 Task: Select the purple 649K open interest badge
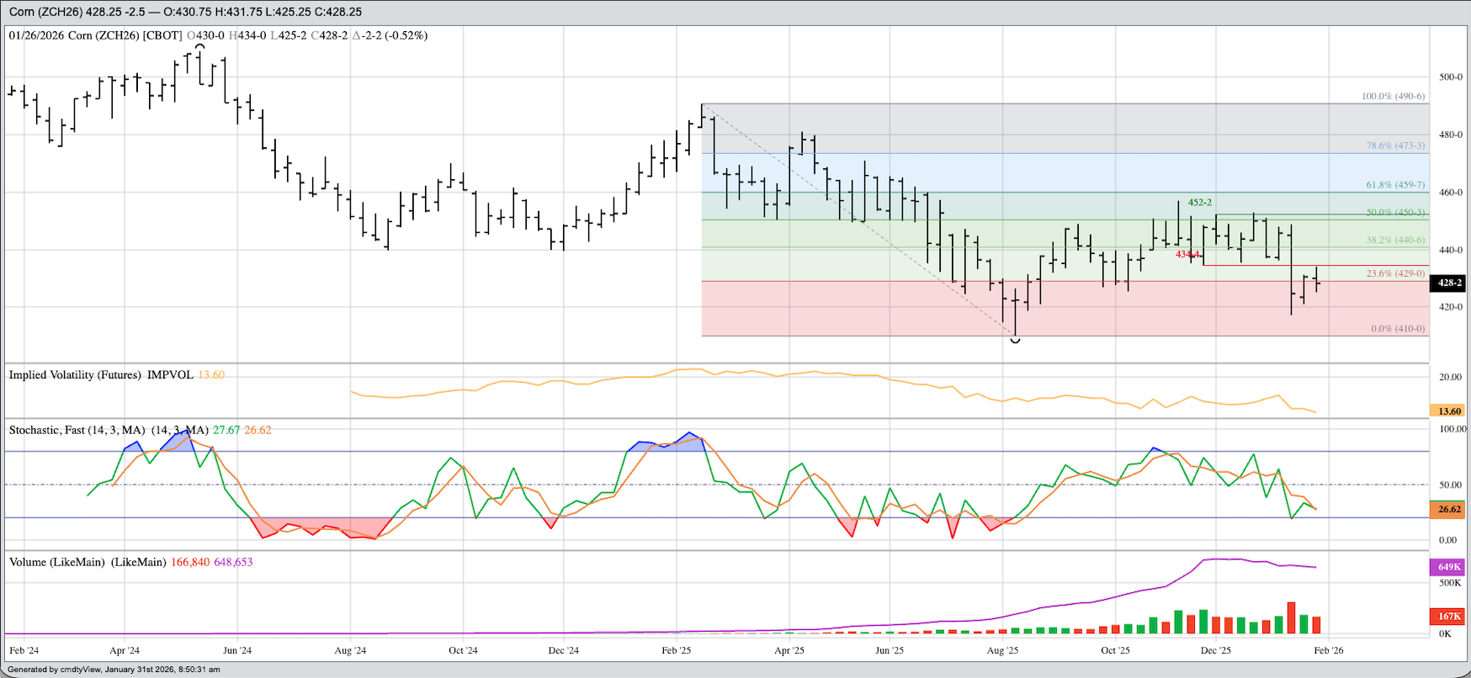[x=1447, y=567]
